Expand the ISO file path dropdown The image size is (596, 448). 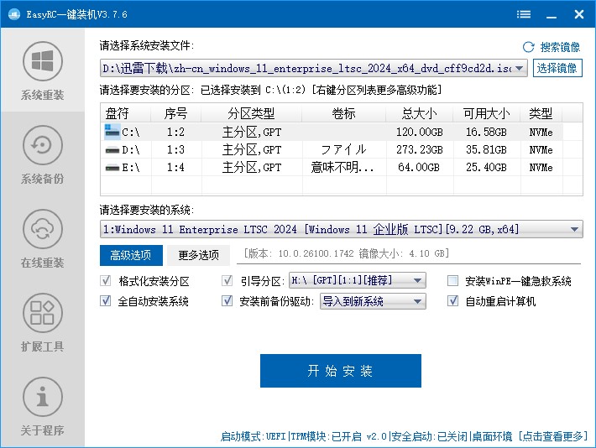click(x=519, y=68)
